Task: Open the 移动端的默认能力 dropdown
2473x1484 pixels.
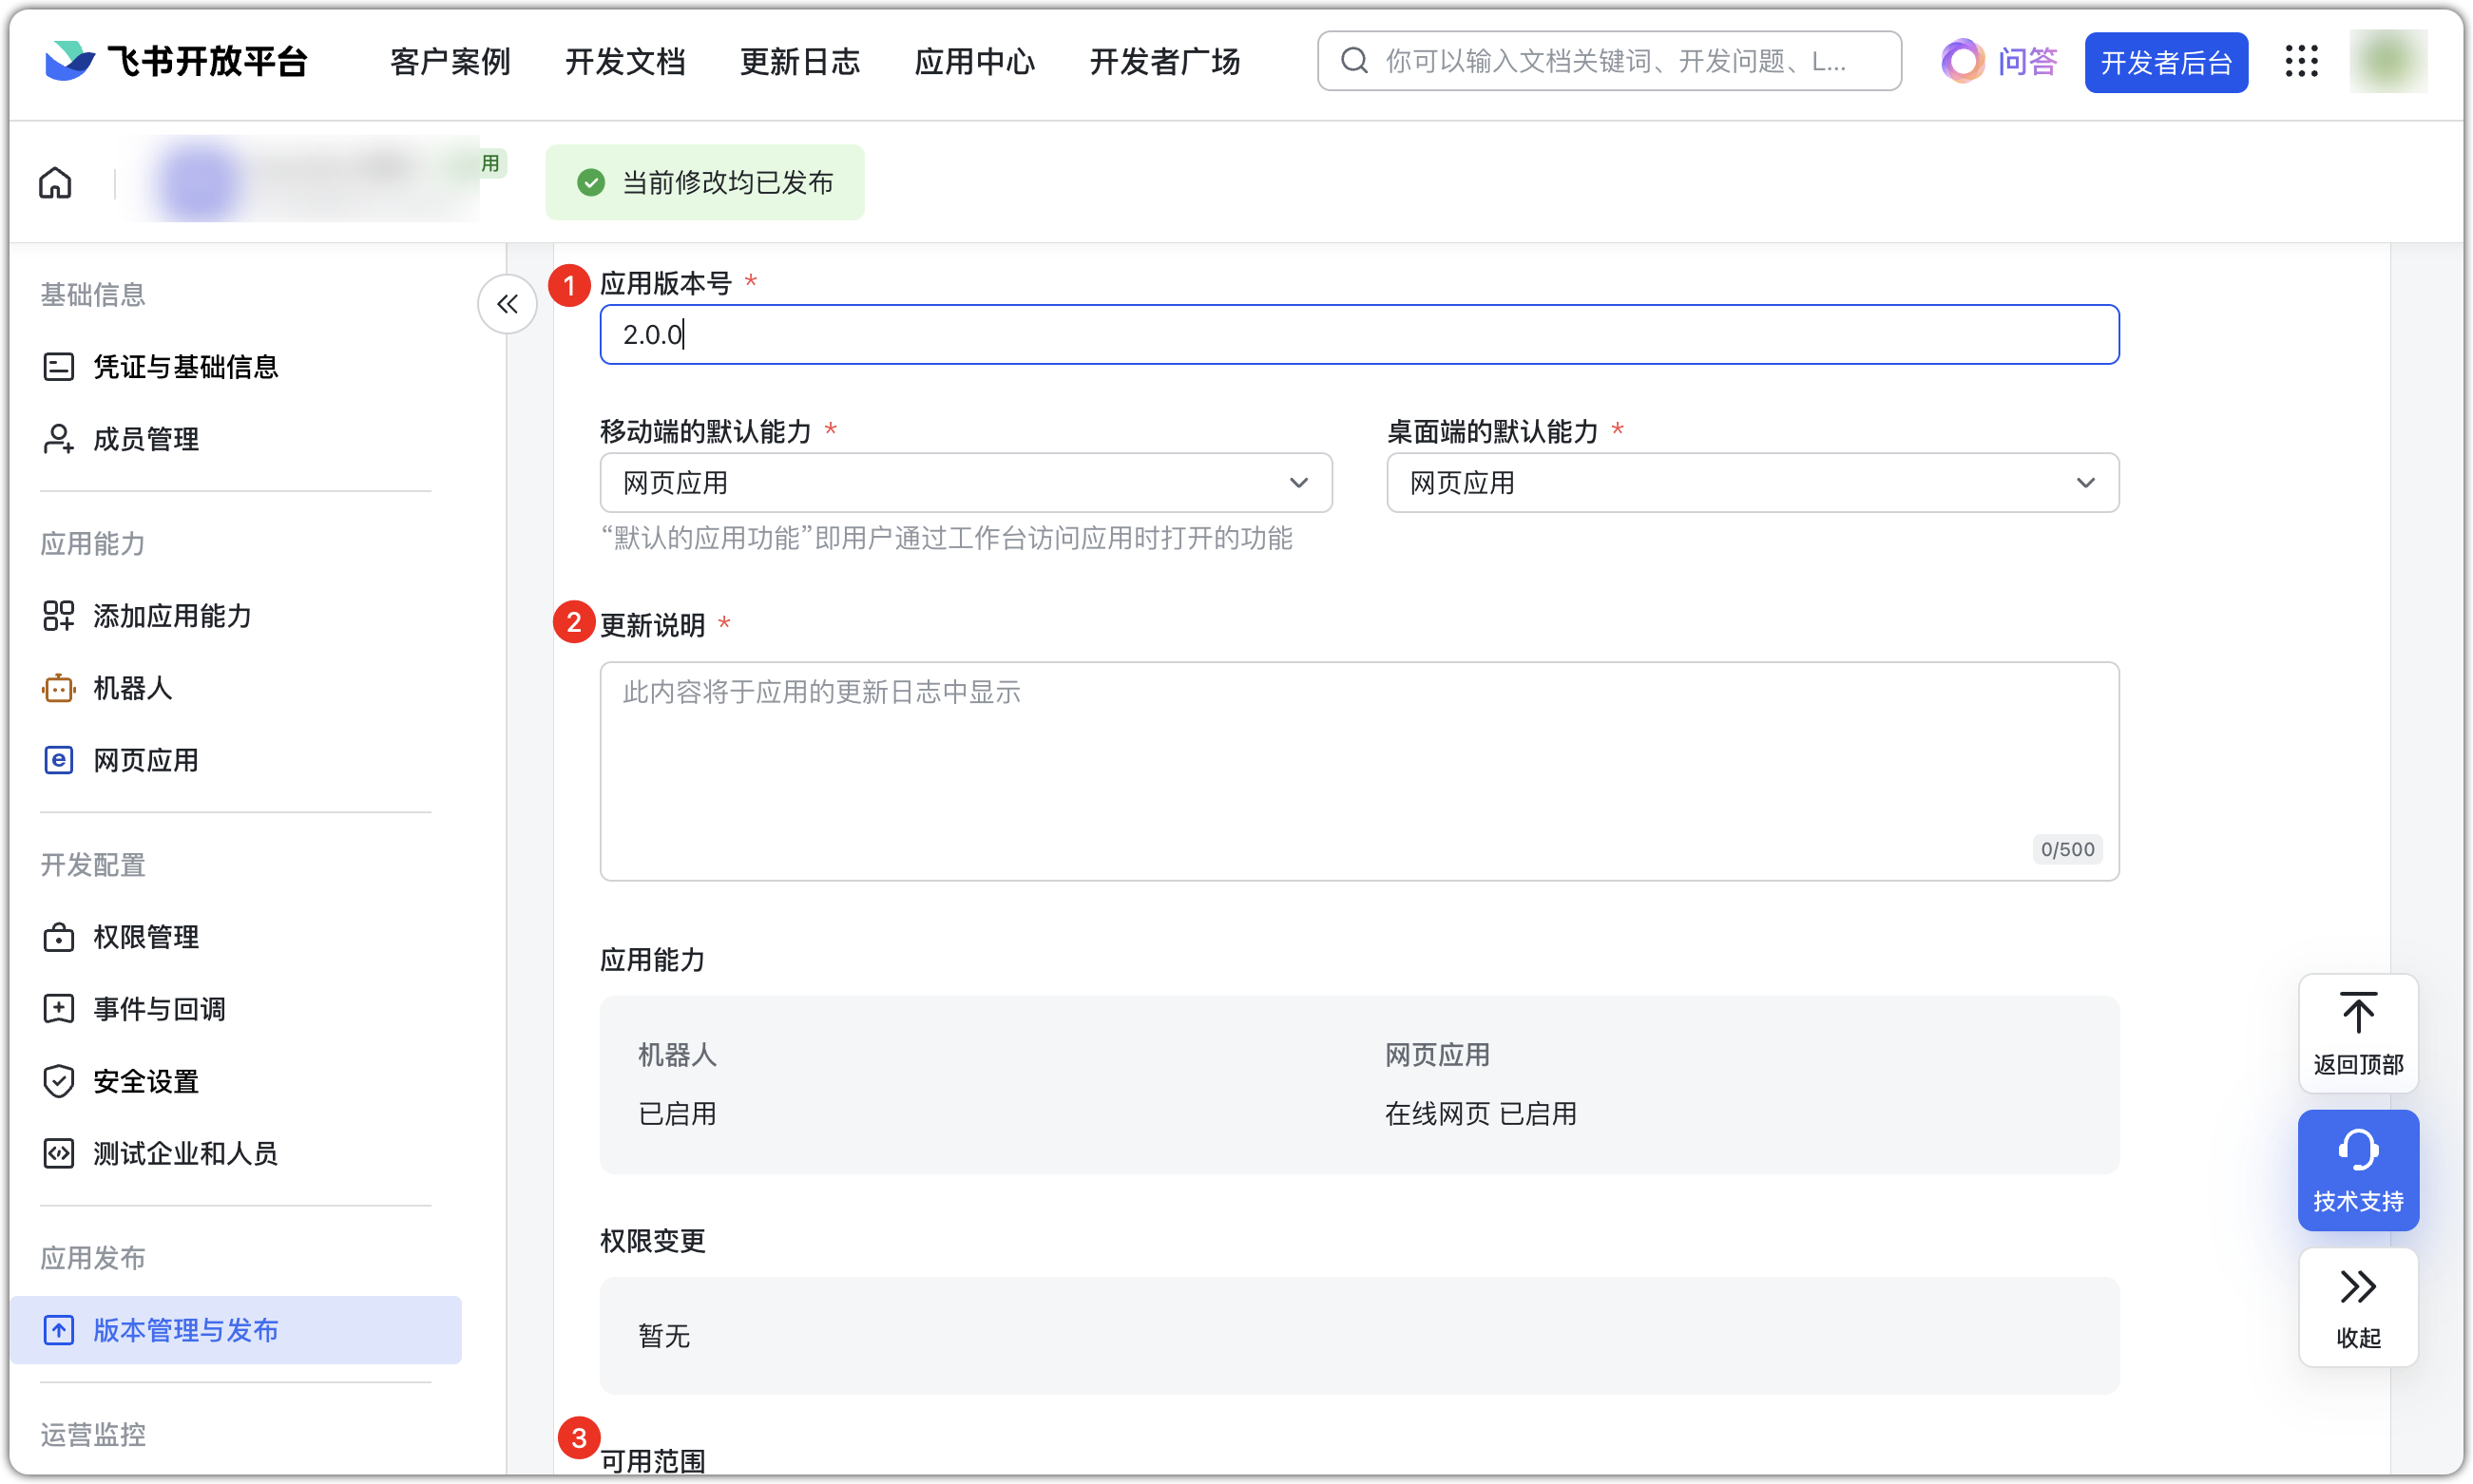Action: click(1299, 483)
